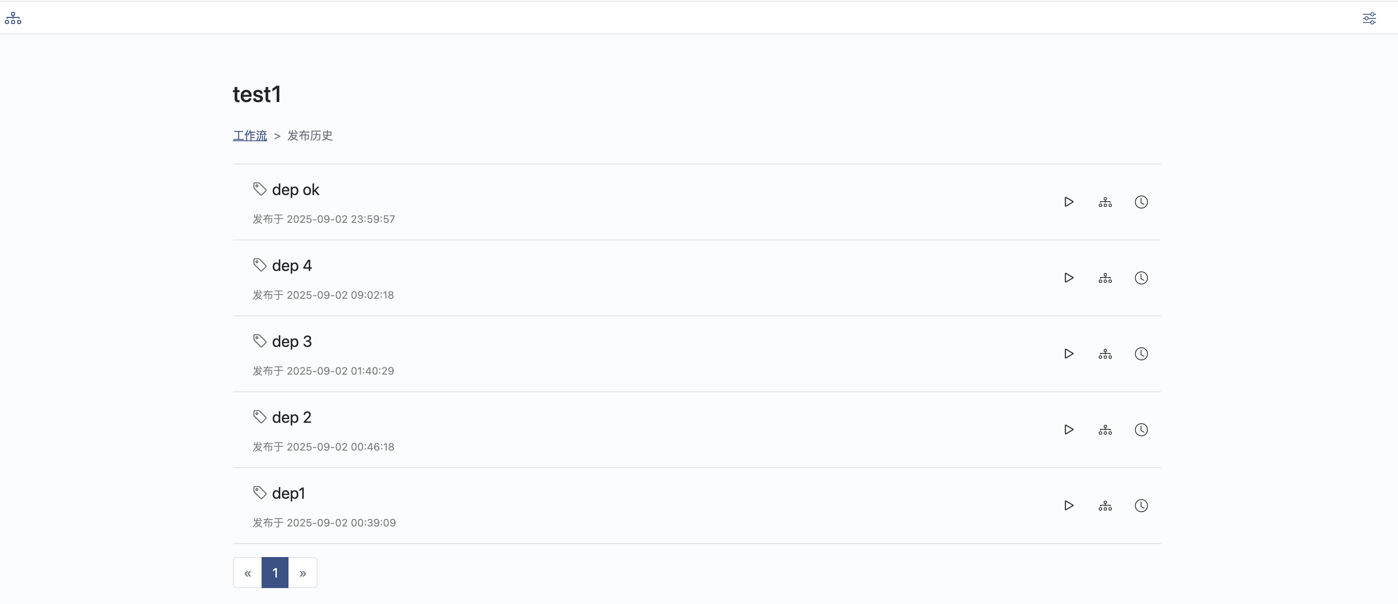Run the dep ok release
Image resolution: width=1398 pixels, height=604 pixels.
coord(1069,202)
